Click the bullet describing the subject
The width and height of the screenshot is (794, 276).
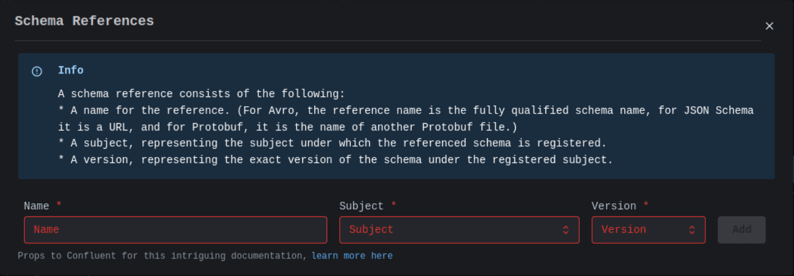click(x=332, y=144)
